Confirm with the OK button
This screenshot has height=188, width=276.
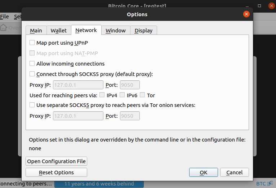coord(203,173)
